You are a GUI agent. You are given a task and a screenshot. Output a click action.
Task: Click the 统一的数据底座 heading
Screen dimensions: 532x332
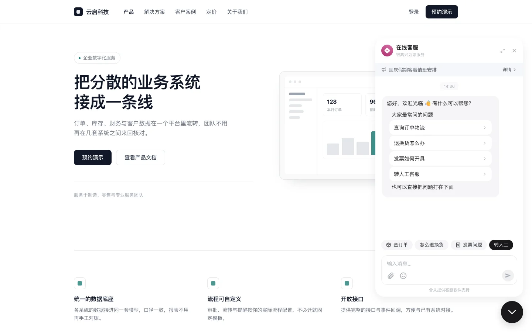(x=94, y=299)
